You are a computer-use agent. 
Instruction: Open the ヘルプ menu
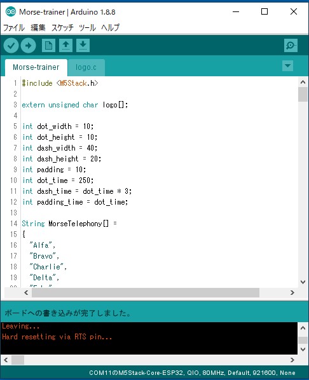coord(111,27)
